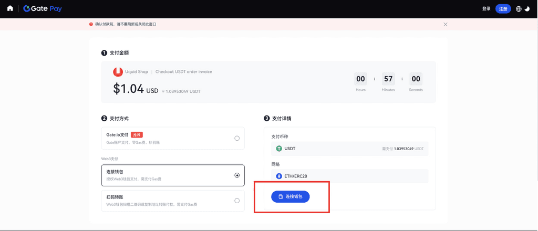Click the Ethereum network icon
This screenshot has width=538, height=231.
(279, 176)
